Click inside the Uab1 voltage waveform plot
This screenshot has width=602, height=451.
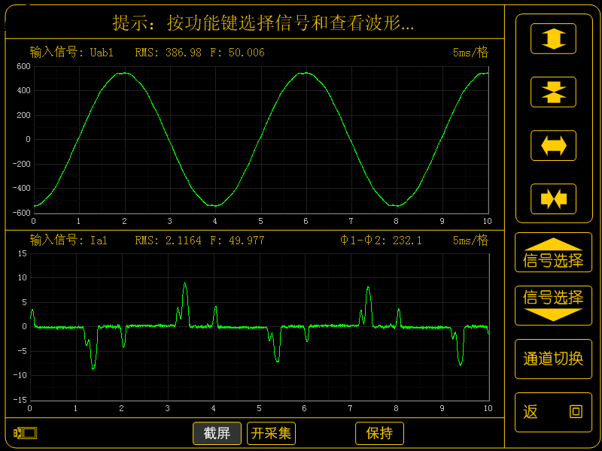click(x=260, y=139)
